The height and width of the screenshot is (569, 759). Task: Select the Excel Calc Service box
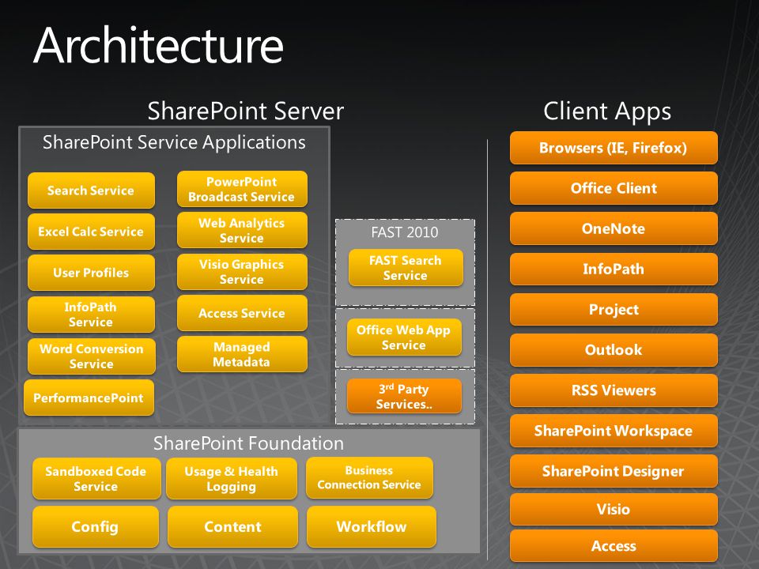click(x=91, y=232)
